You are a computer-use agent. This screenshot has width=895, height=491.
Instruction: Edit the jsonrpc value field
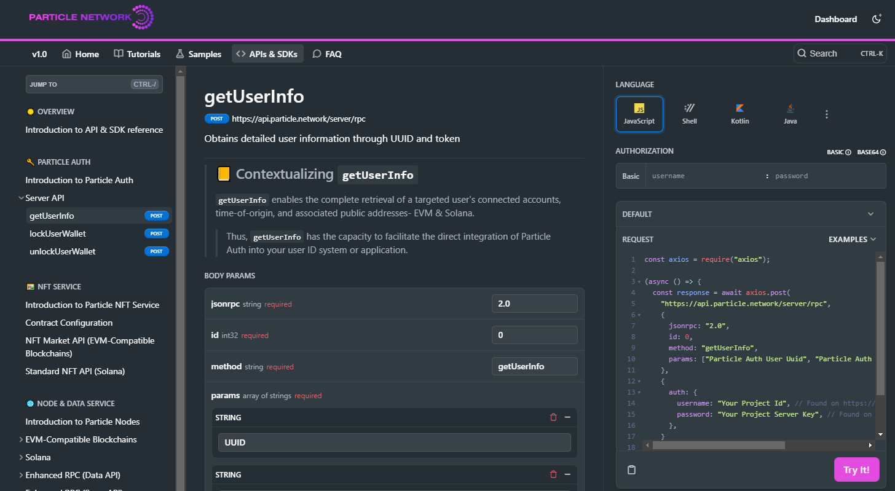click(x=535, y=304)
